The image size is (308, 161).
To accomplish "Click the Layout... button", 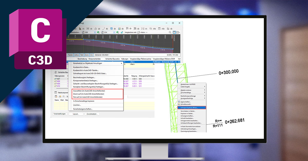I will pyautogui.click(x=76, y=114).
